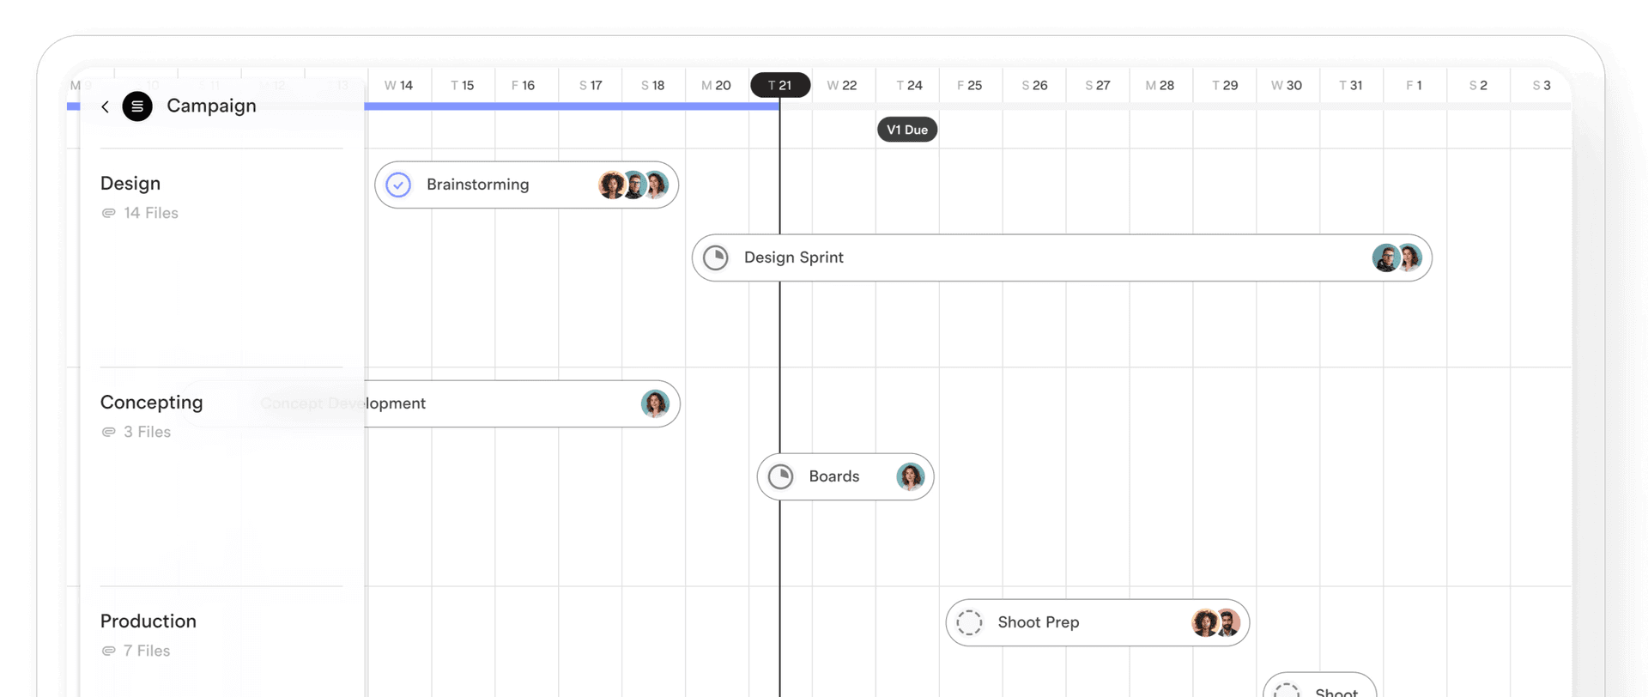Open the Shoot Prep task bar
Image resolution: width=1648 pixels, height=697 pixels.
click(x=1098, y=622)
